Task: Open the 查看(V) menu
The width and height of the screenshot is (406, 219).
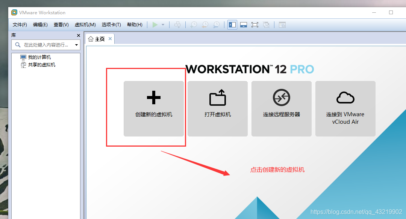Action: tap(61, 25)
